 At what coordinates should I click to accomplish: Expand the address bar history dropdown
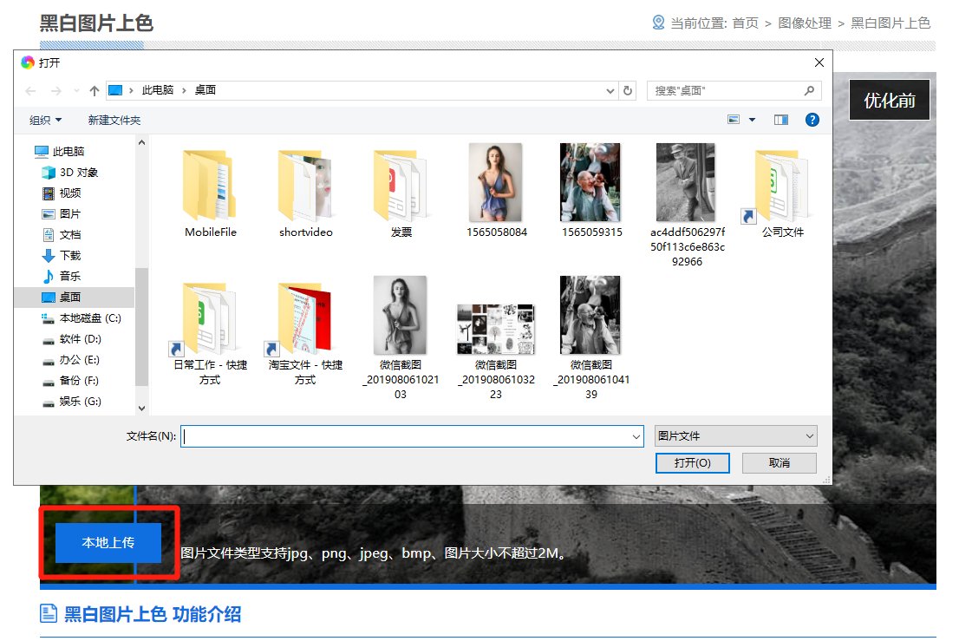pos(611,90)
